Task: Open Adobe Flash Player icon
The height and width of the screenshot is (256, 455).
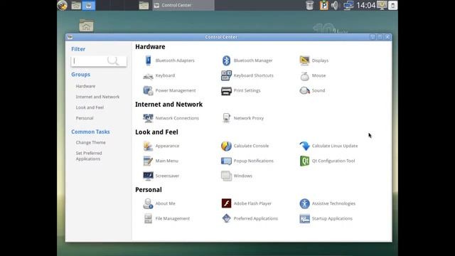Action: 226,203
